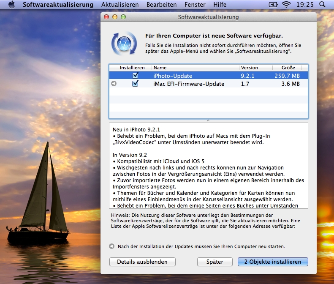Open the Fenster menu
Image resolution: width=334 pixels, height=284 pixels.
[195, 5]
